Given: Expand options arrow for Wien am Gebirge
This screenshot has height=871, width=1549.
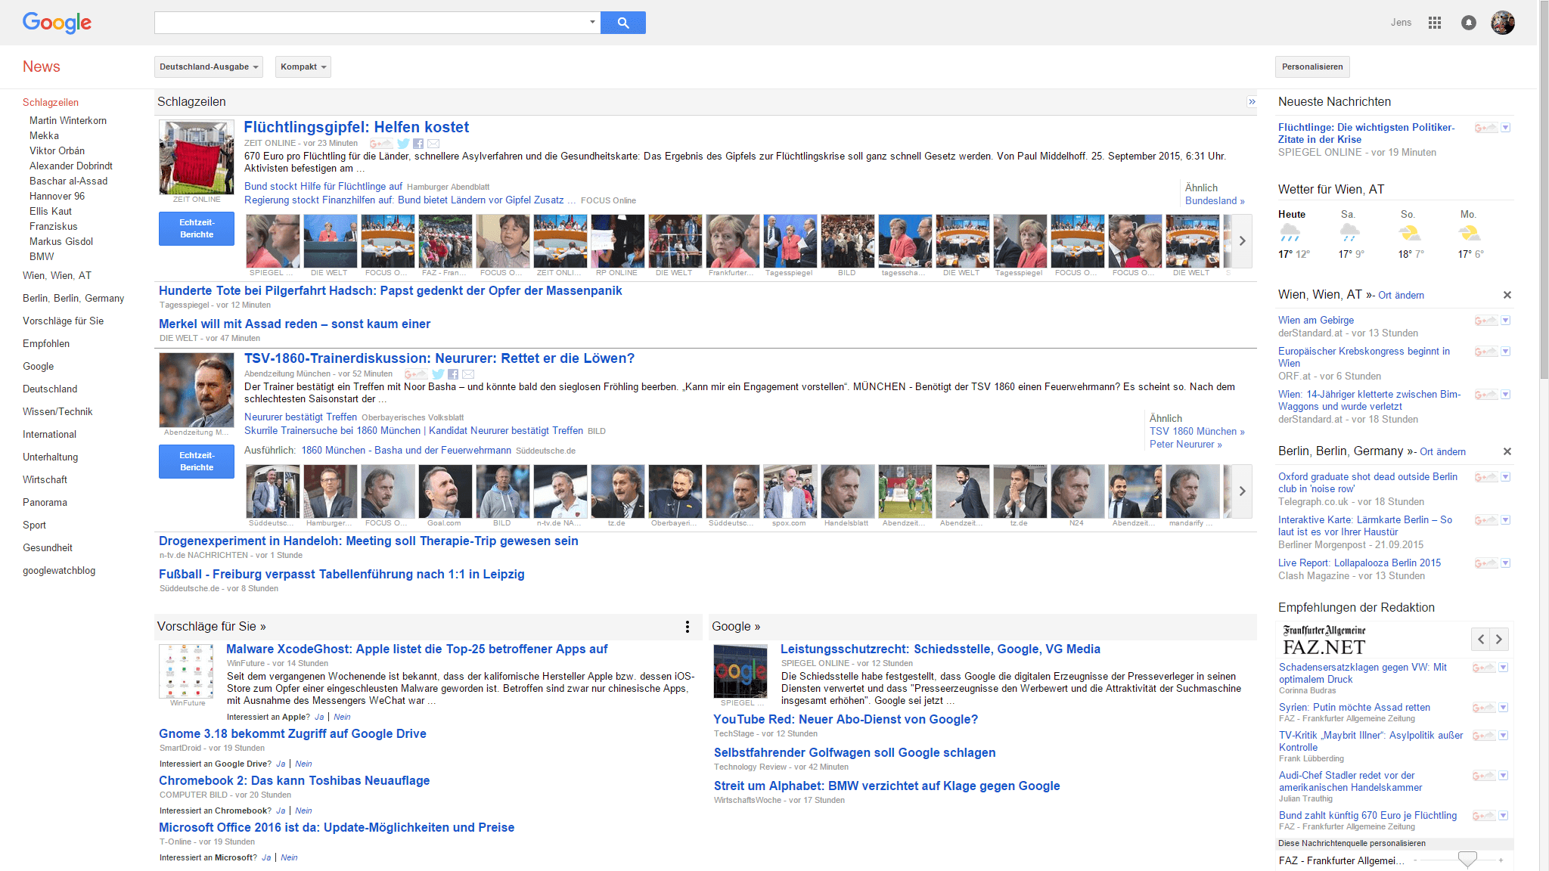Looking at the screenshot, I should pyautogui.click(x=1505, y=321).
